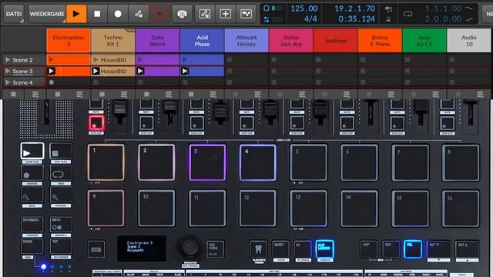The image size is (493, 277).
Task: Click record dot in Scene 4 Electropiano slot
Action: tap(52, 82)
